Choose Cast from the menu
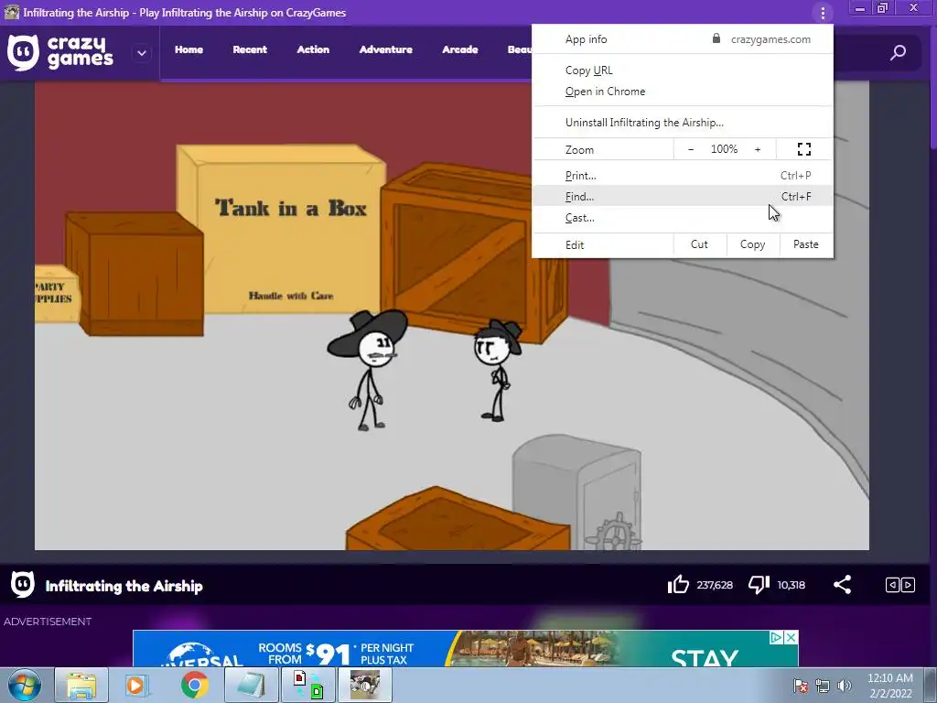937x703 pixels. [683, 218]
